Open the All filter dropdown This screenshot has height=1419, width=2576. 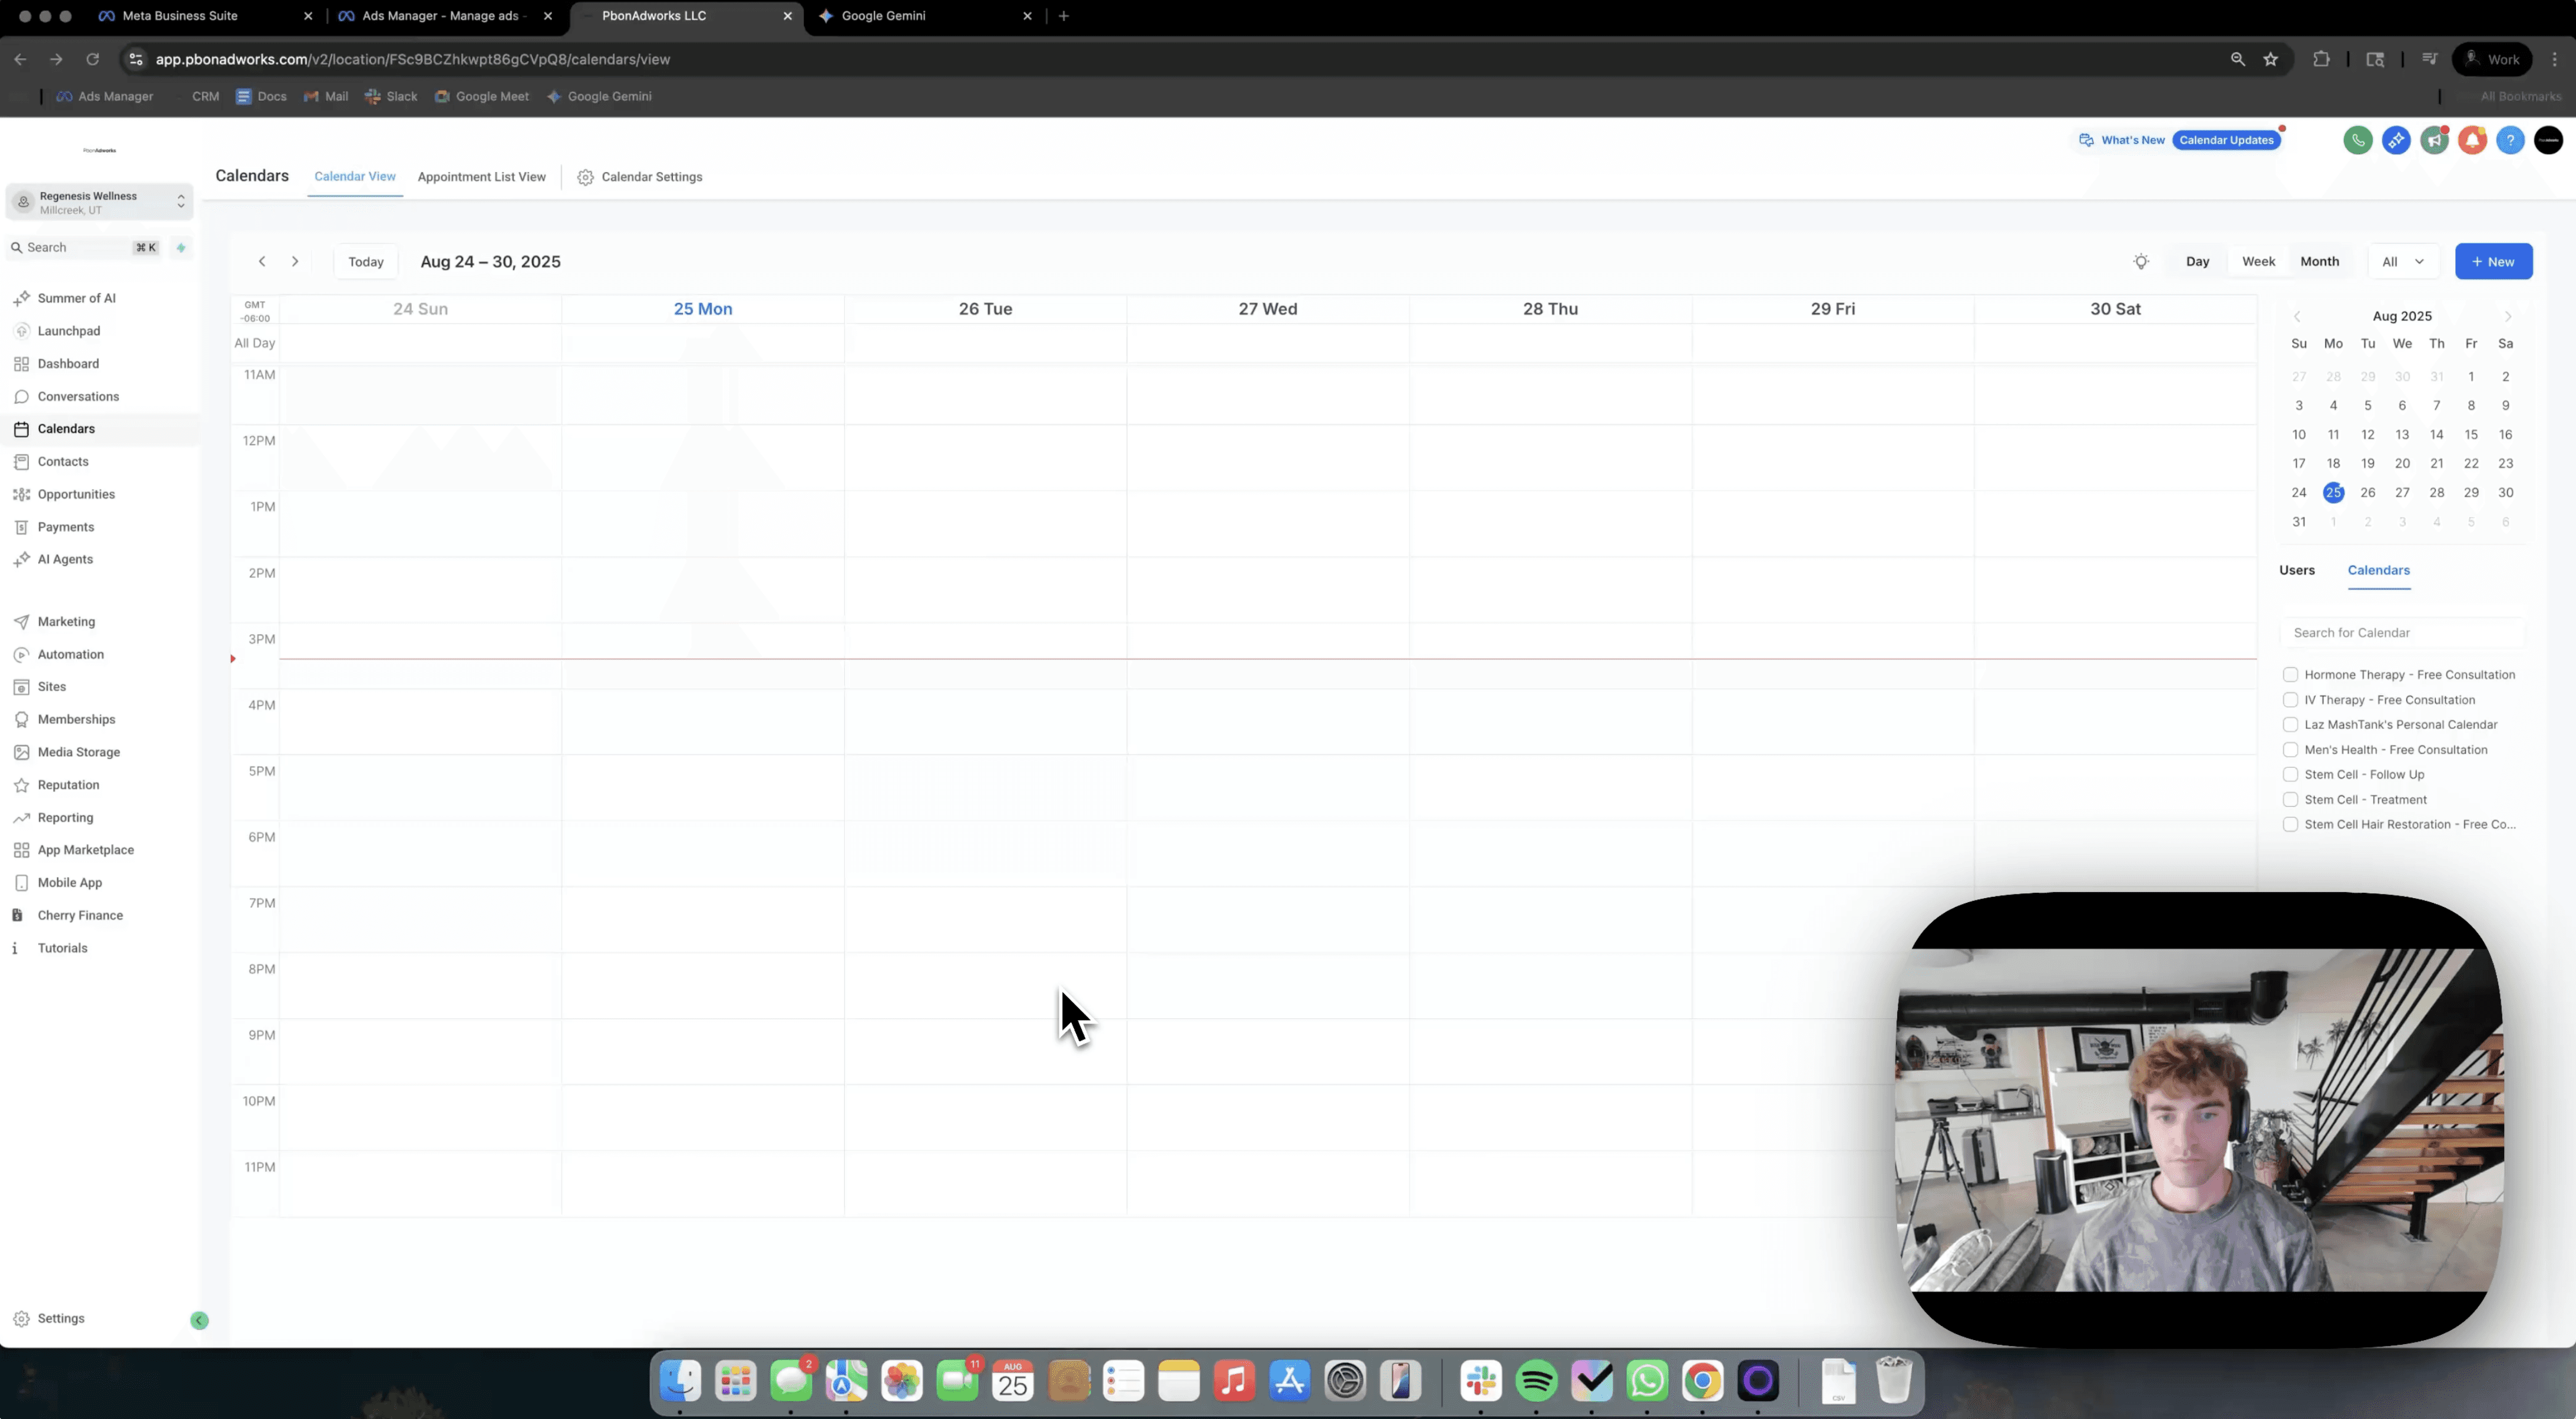[2402, 262]
